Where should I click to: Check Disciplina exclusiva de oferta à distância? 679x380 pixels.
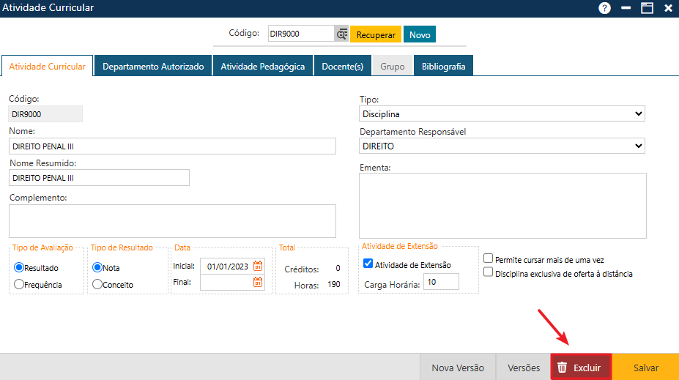(488, 272)
